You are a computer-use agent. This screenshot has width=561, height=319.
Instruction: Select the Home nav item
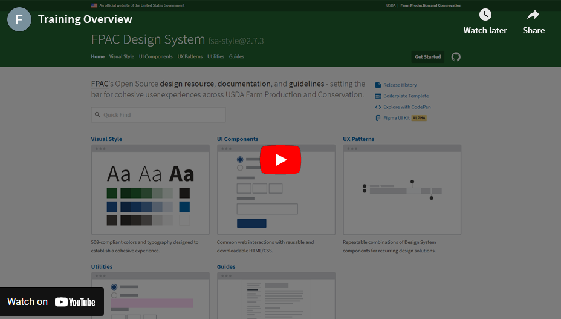98,57
